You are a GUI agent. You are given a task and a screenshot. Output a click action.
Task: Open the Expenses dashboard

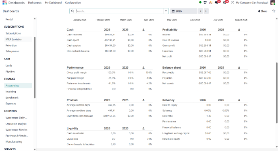(10, 104)
